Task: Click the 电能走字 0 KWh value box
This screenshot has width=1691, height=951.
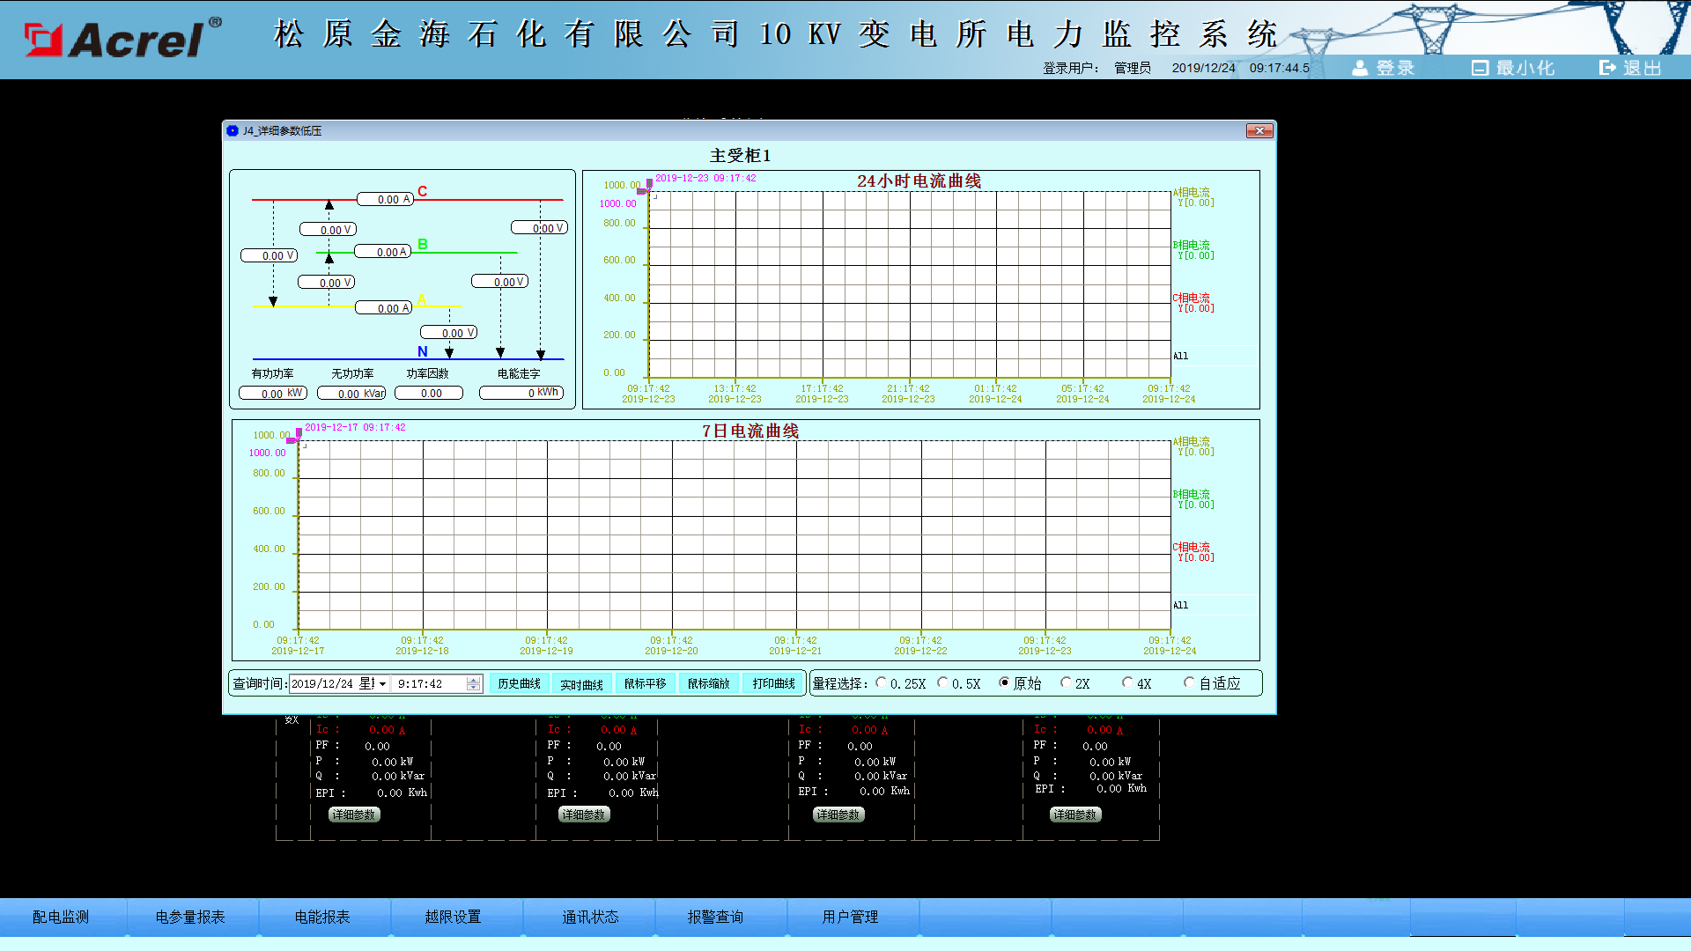Action: tap(521, 393)
